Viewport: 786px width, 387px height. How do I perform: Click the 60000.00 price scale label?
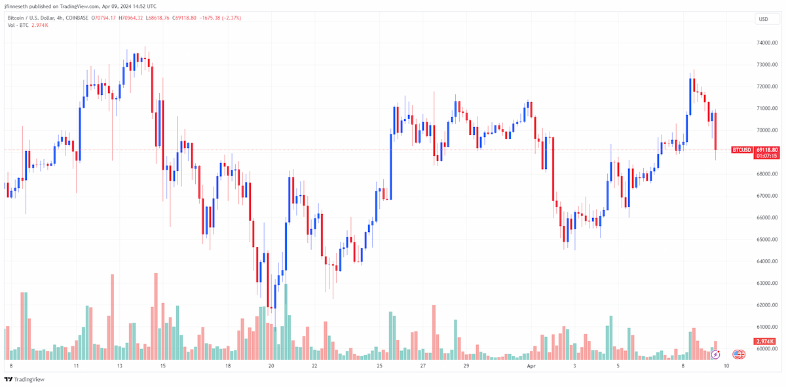pos(766,349)
